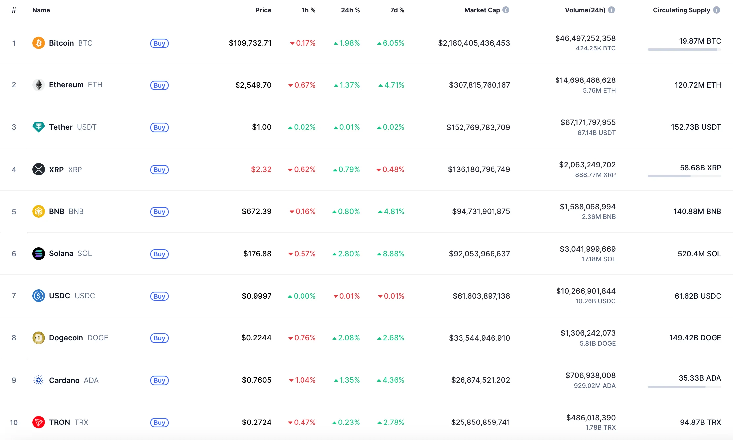The height and width of the screenshot is (440, 733).
Task: Click the Ethereum diamond logo icon
Action: 38,85
